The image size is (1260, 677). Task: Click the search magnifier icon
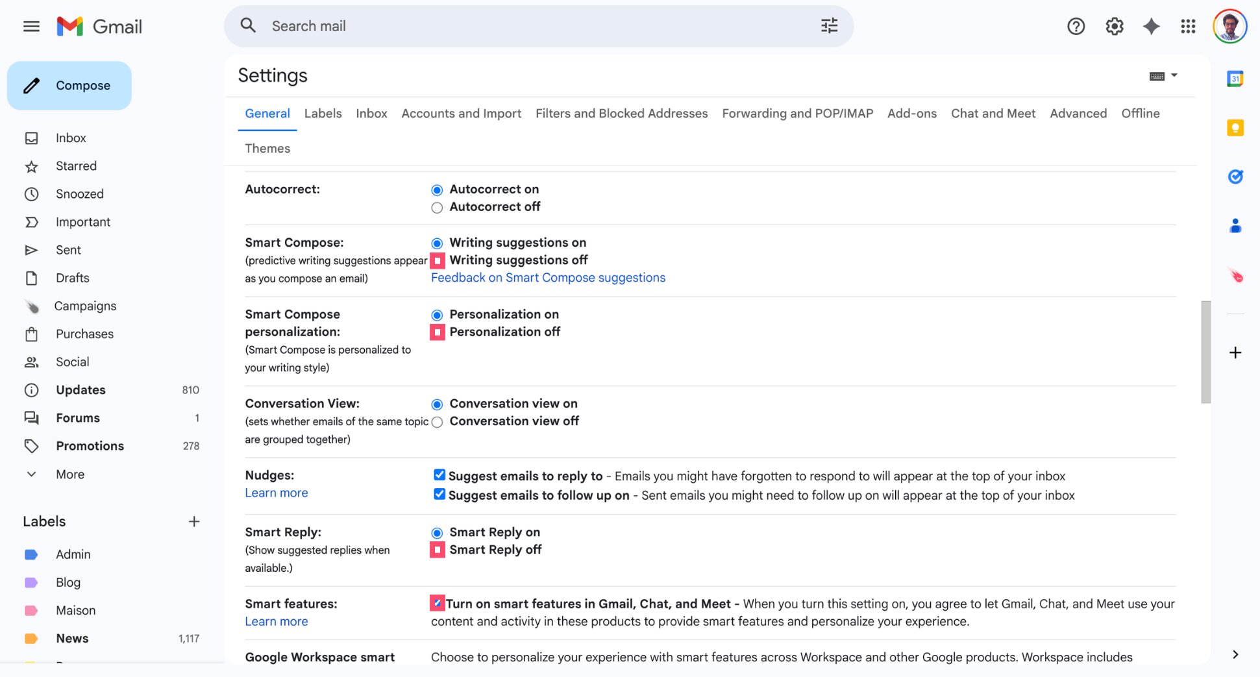point(248,26)
